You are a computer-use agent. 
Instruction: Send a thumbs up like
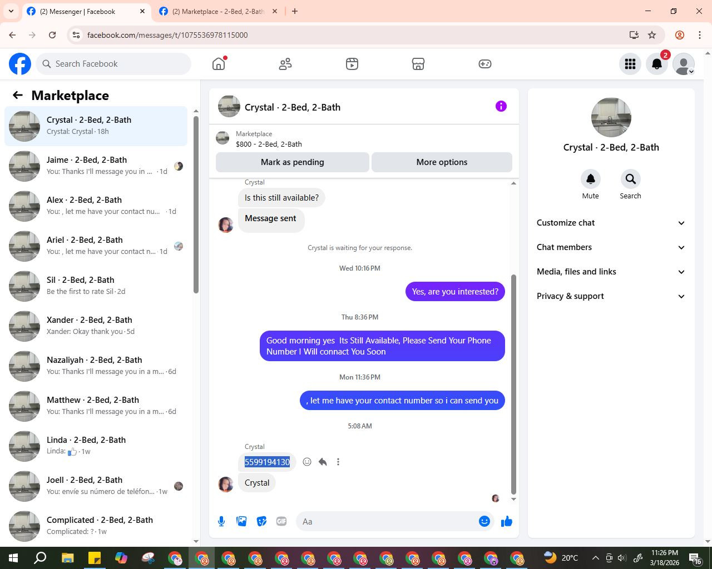tap(507, 521)
